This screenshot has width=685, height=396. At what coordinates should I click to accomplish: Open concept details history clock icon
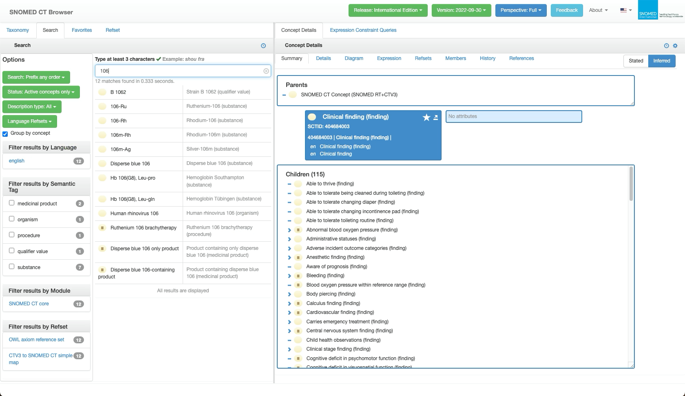coord(666,46)
